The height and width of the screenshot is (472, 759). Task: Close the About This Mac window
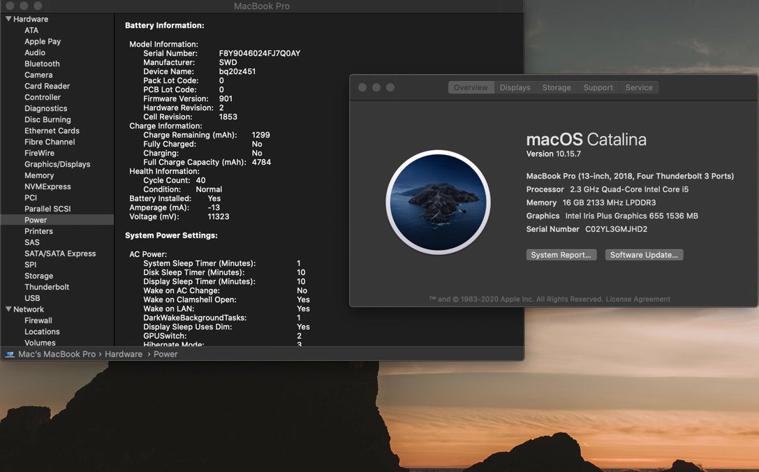tap(362, 87)
